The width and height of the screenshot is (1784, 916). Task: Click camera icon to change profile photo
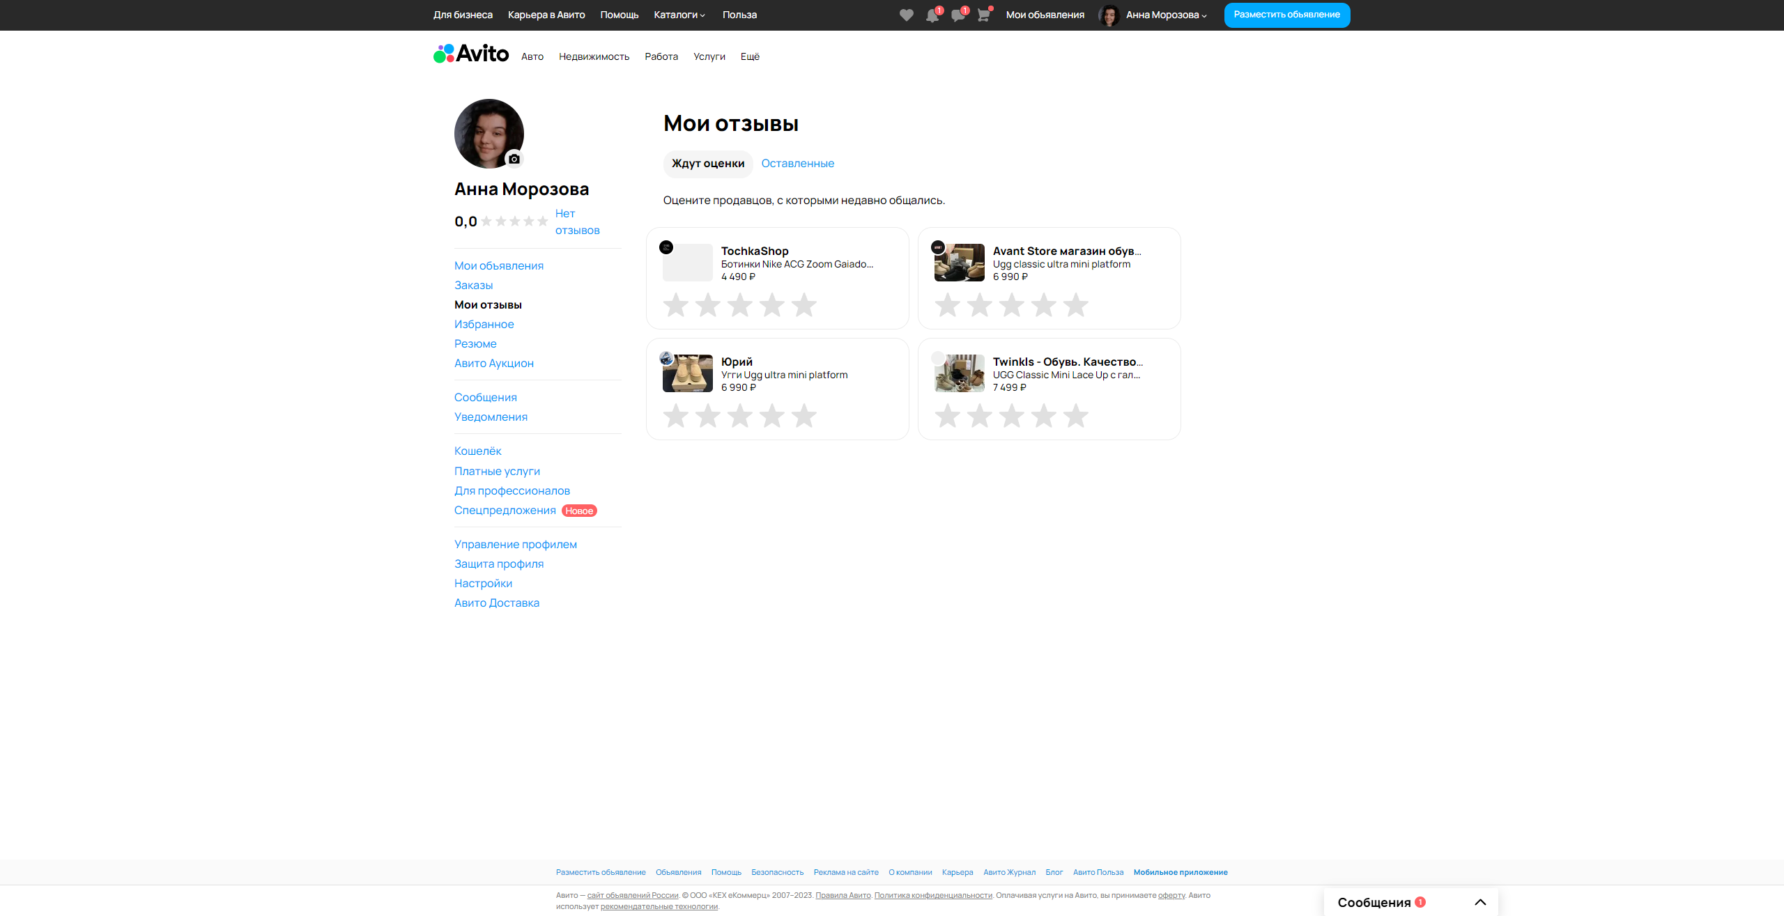[x=514, y=159]
